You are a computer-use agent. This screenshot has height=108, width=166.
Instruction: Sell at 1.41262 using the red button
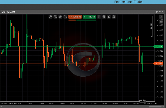pyautogui.click(x=75, y=17)
